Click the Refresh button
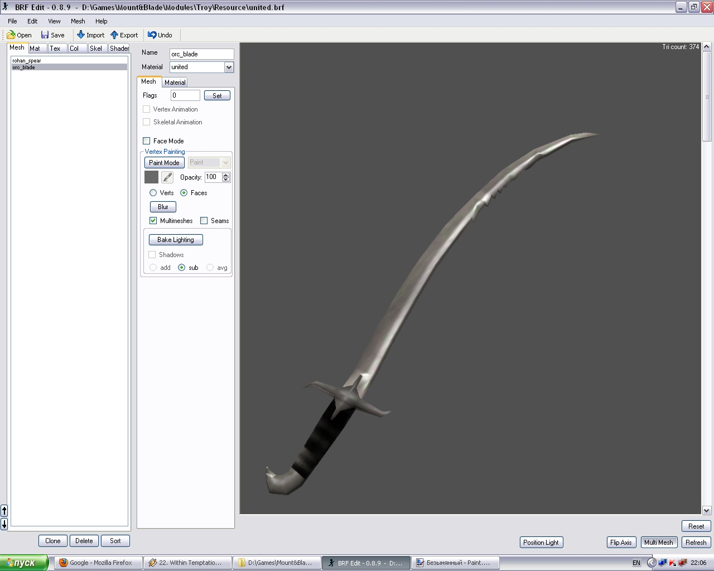This screenshot has height=571, width=714. tap(696, 543)
